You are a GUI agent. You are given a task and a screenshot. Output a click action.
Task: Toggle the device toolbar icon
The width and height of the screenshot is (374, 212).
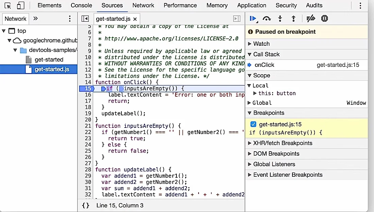(x=20, y=5)
